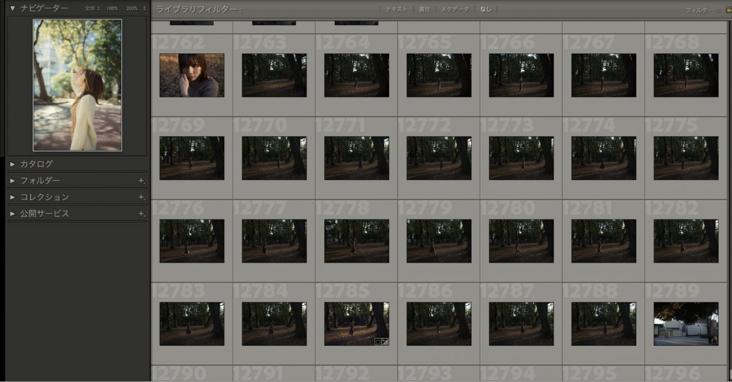Select photo thumbnail in cell 12767
Screen dimensions: 732x382
pos(604,75)
